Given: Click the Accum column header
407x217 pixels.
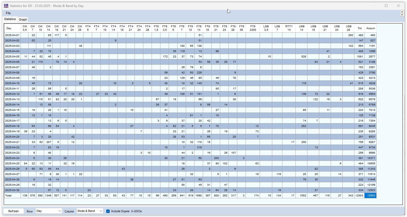Looking at the screenshot, I should pos(370,28).
